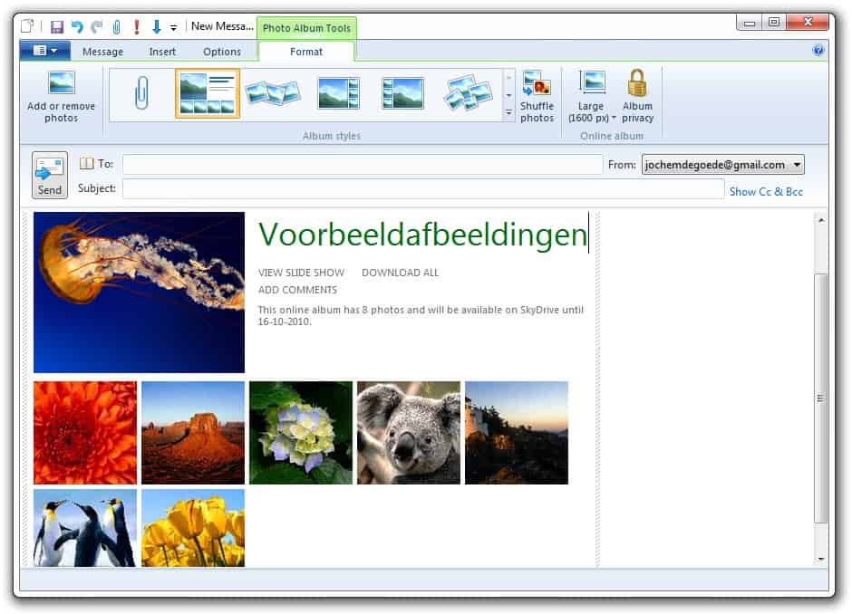Select the scattered photos album style
This screenshot has height=614, width=852.
coord(468,93)
